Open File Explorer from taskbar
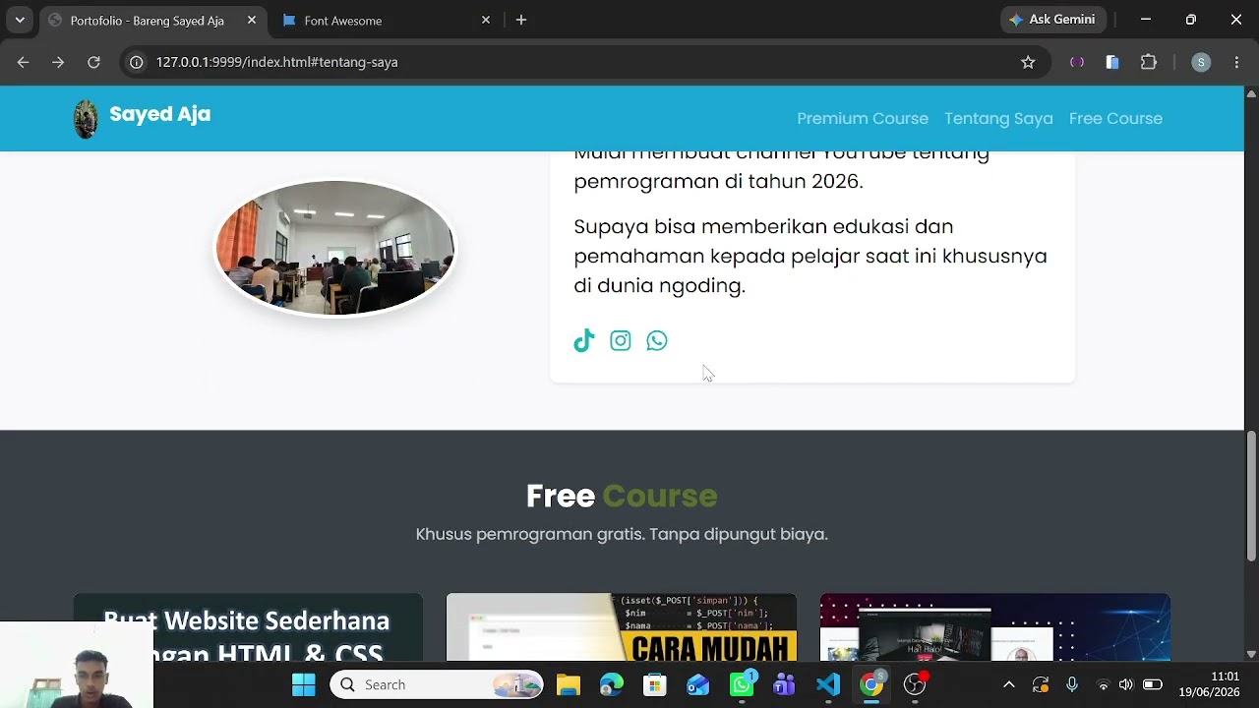1259x708 pixels. [569, 684]
